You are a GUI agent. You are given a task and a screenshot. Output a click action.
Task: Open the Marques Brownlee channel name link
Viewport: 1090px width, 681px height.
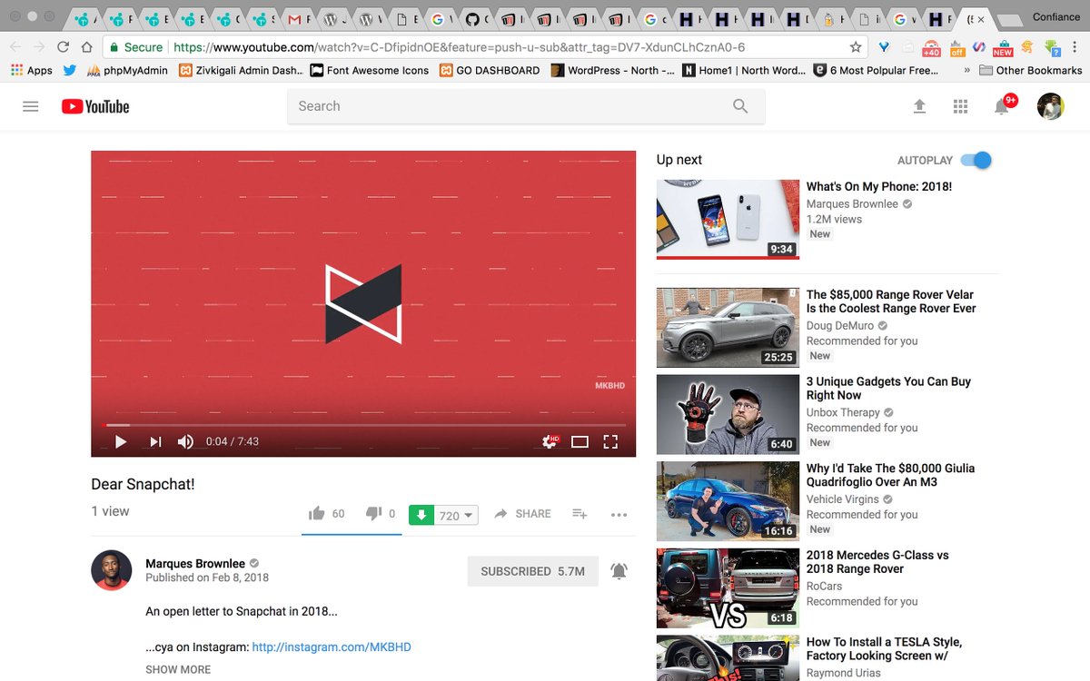(x=196, y=563)
